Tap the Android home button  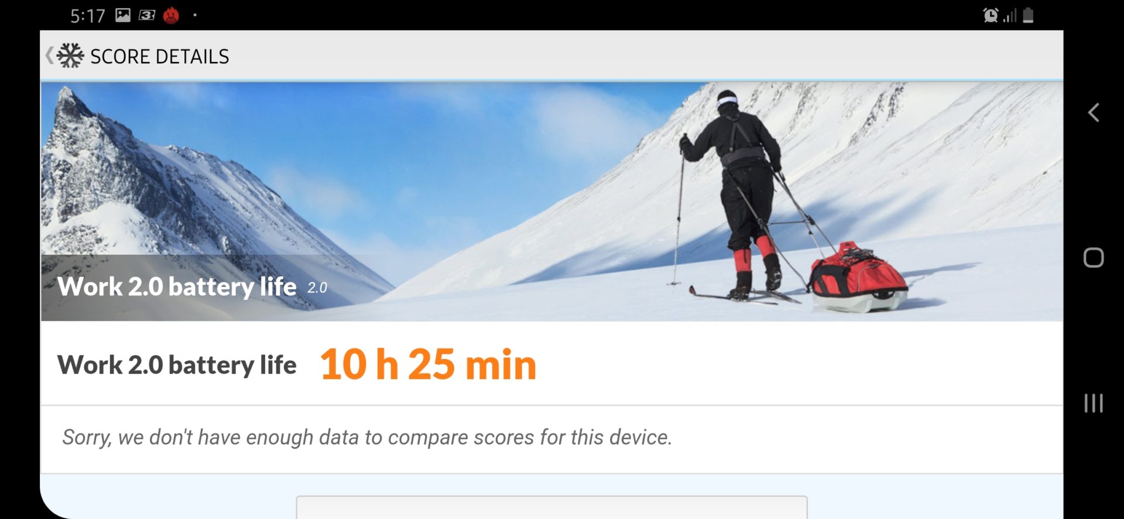tap(1093, 257)
